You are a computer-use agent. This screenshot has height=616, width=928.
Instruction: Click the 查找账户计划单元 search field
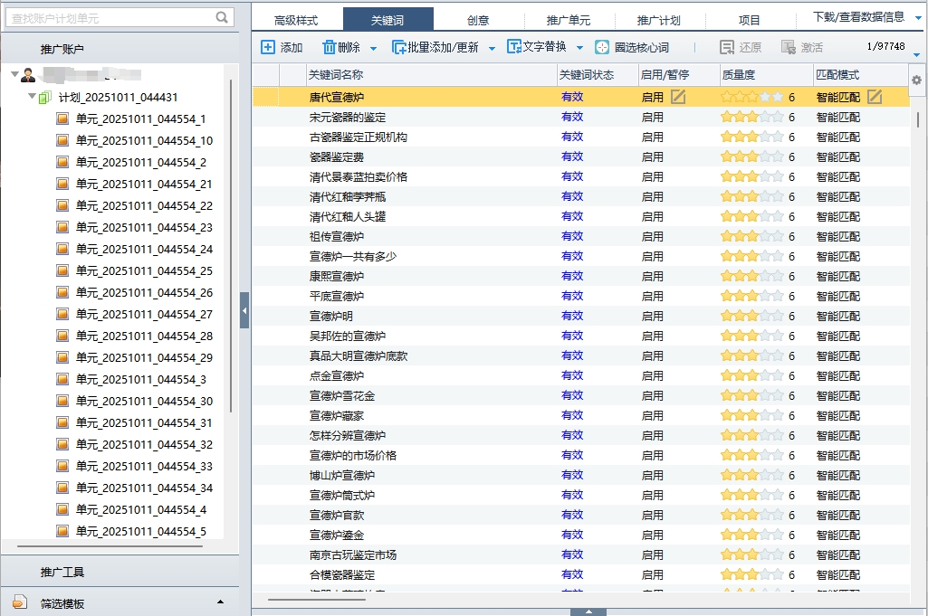point(109,17)
